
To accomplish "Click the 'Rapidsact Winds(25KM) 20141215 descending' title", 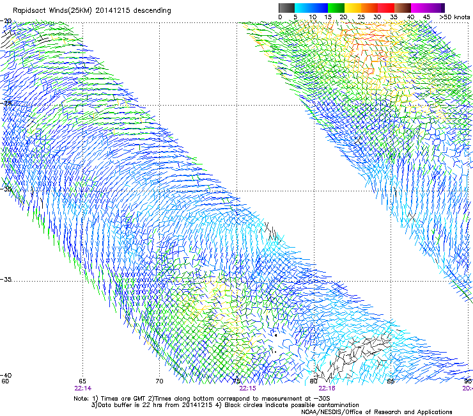I will tap(91, 11).
